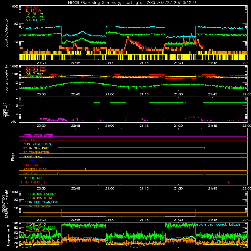Click 20:30 time label under keV panel

(41, 63)
